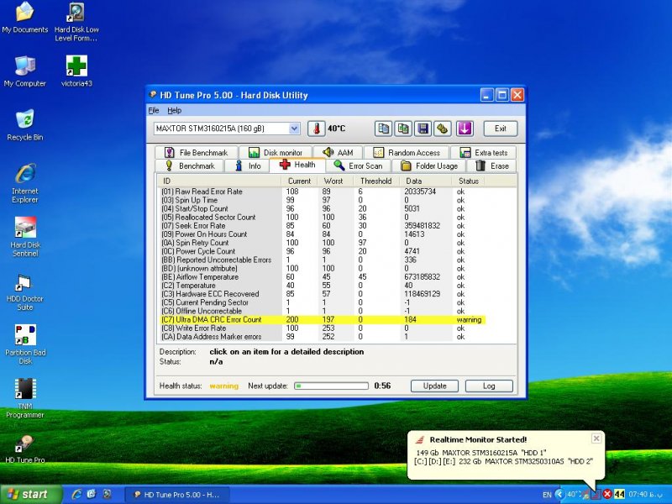Switch to the Error Scan tab
The width and height of the screenshot is (672, 504).
(359, 165)
